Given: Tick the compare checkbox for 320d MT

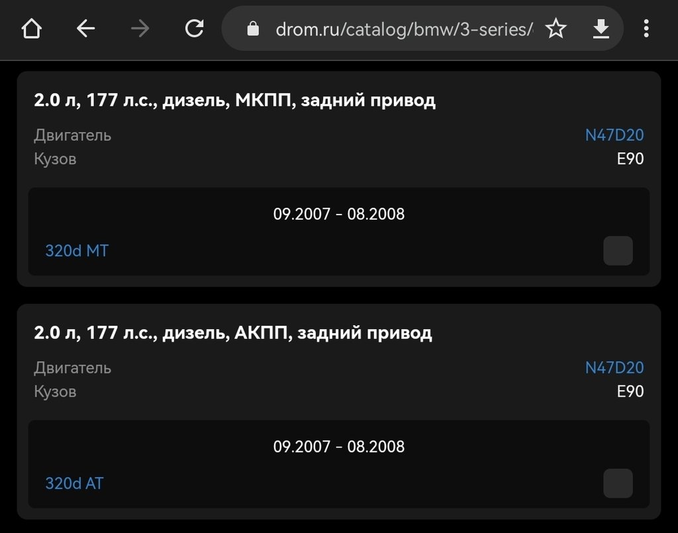Looking at the screenshot, I should (x=618, y=251).
